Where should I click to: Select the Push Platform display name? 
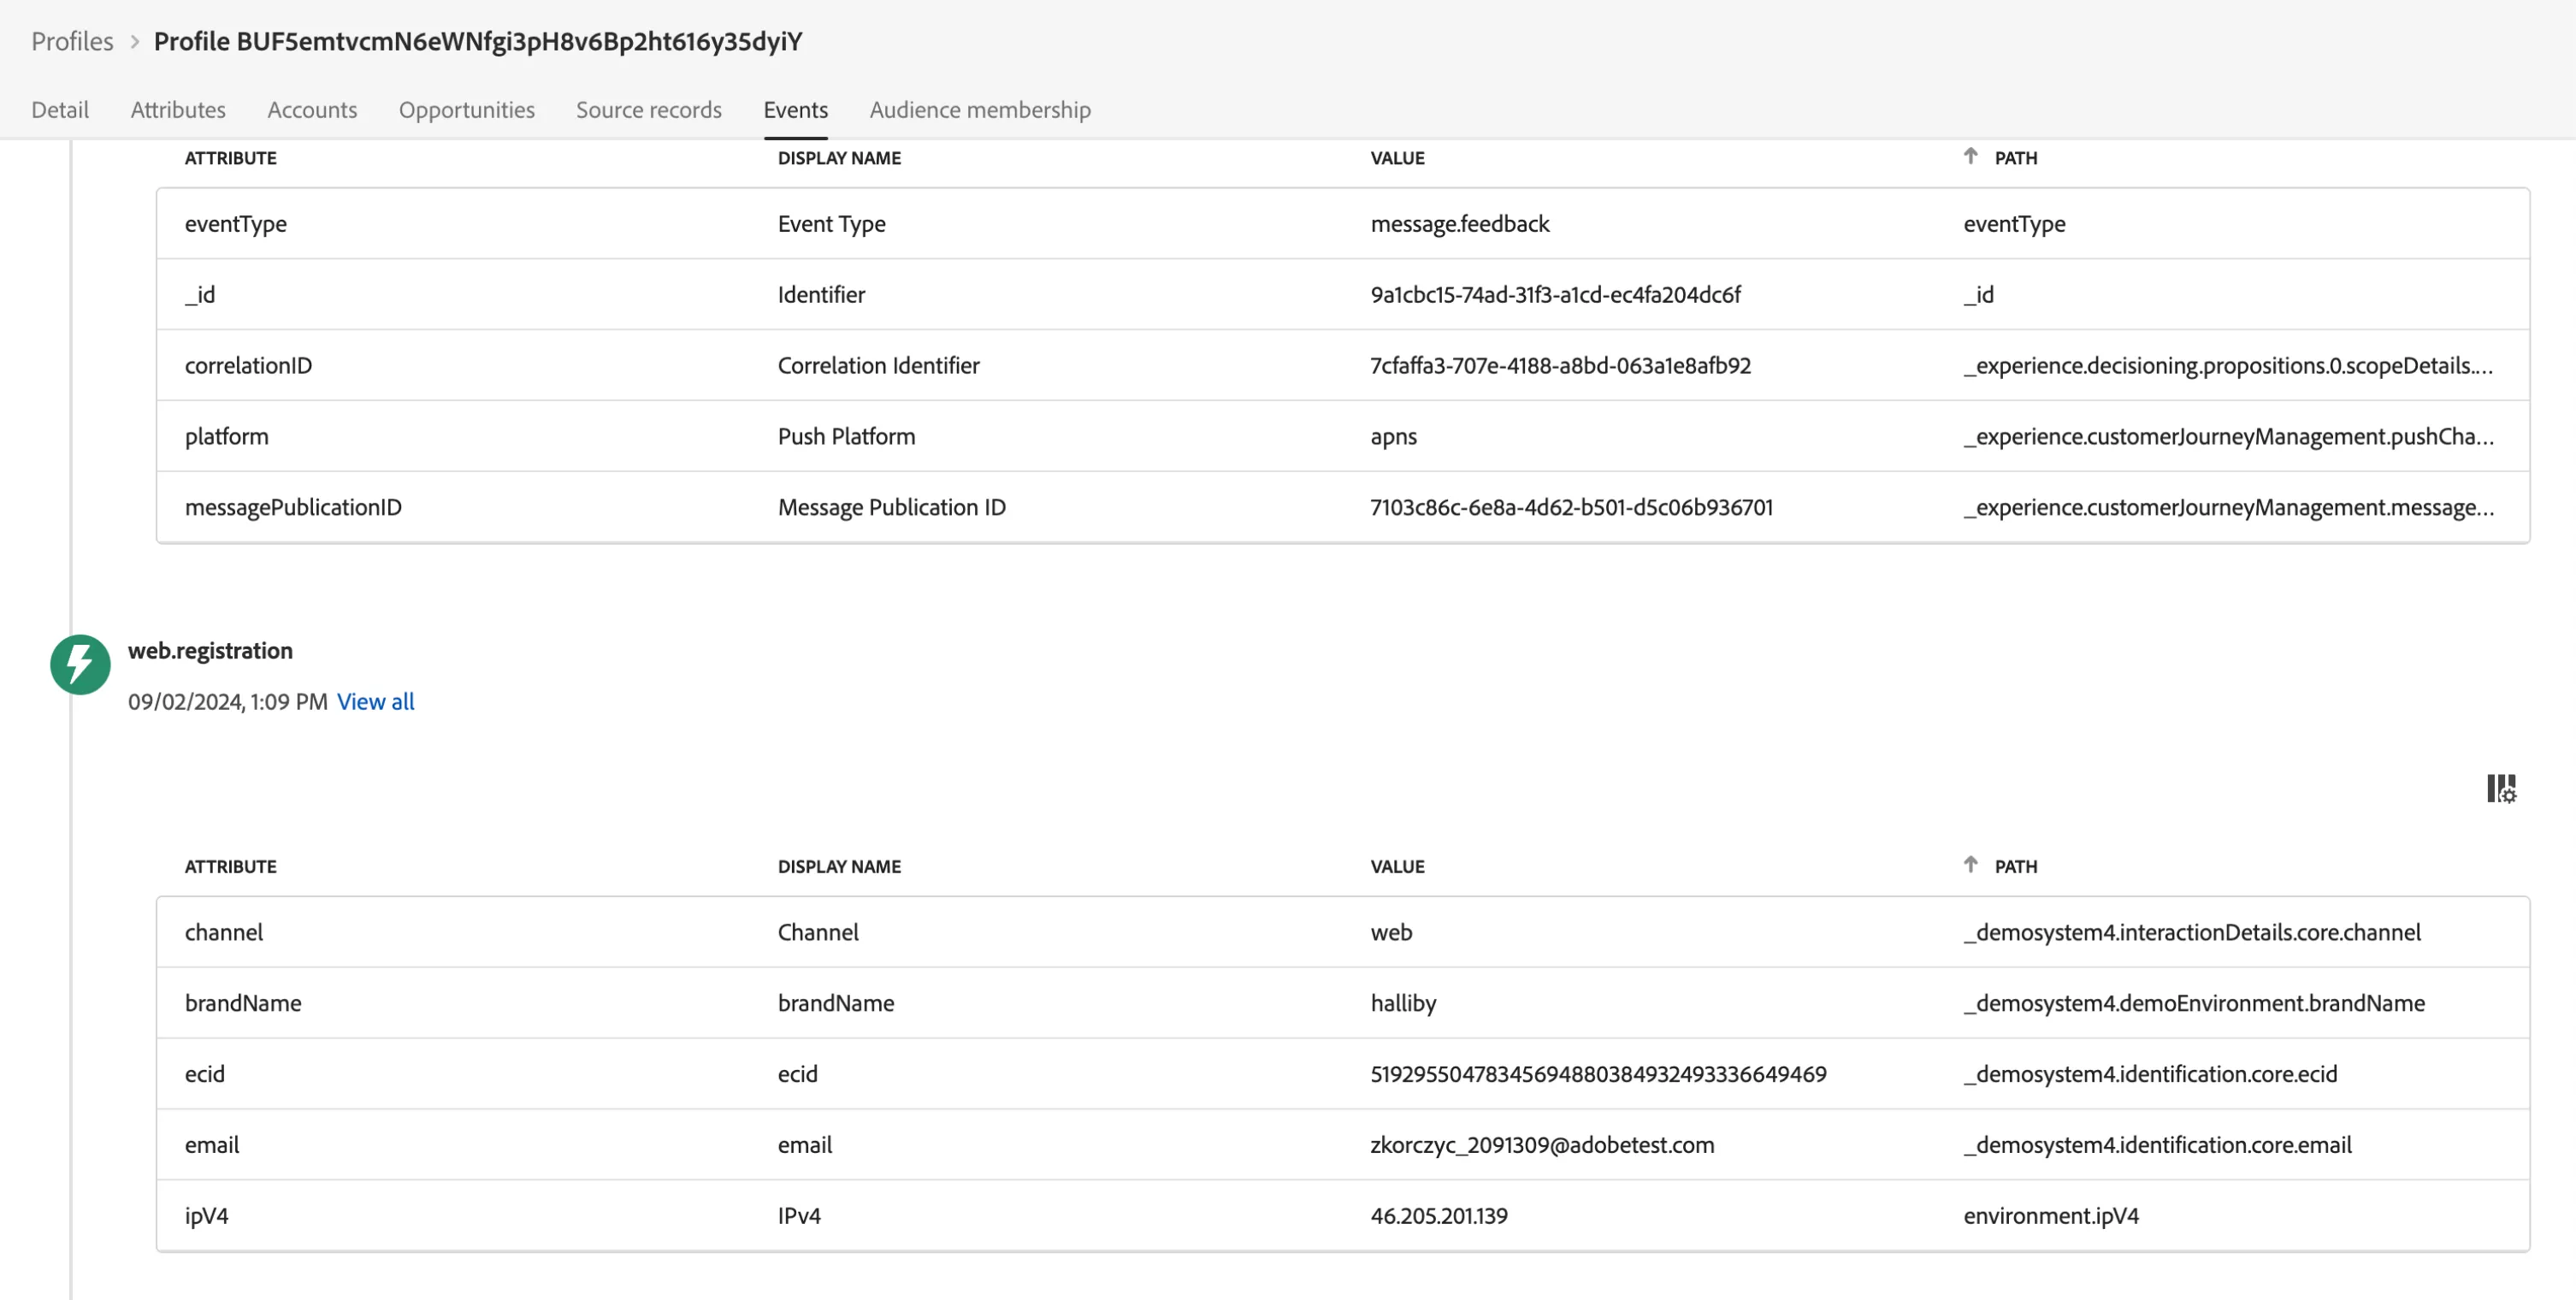(846, 437)
